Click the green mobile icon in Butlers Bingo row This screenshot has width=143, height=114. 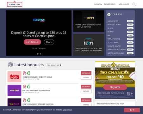28,87
